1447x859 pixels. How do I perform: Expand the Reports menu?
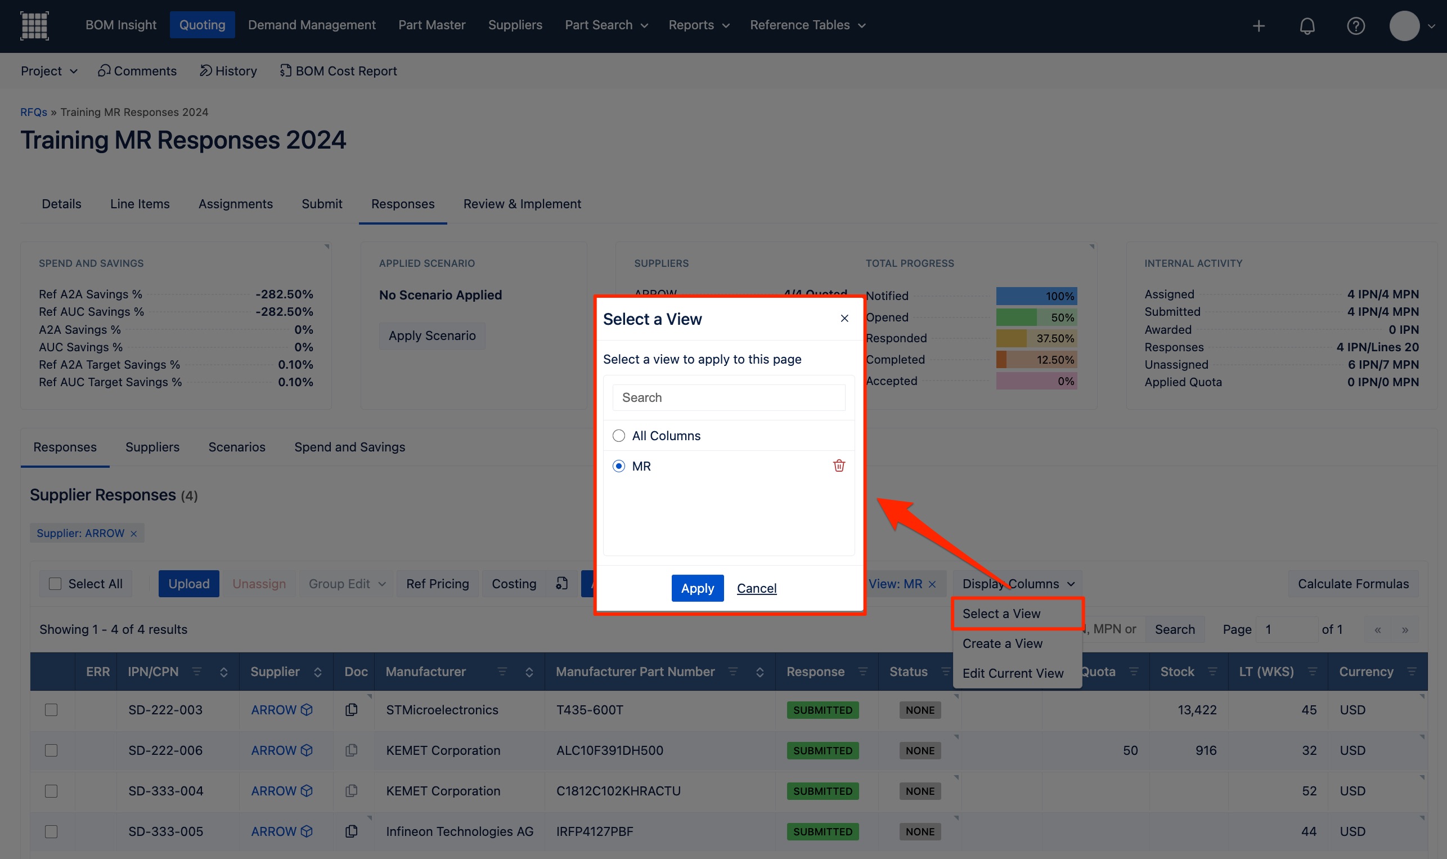(699, 25)
